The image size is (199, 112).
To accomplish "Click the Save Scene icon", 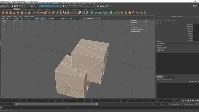I will pyautogui.click(x=17, y=6).
